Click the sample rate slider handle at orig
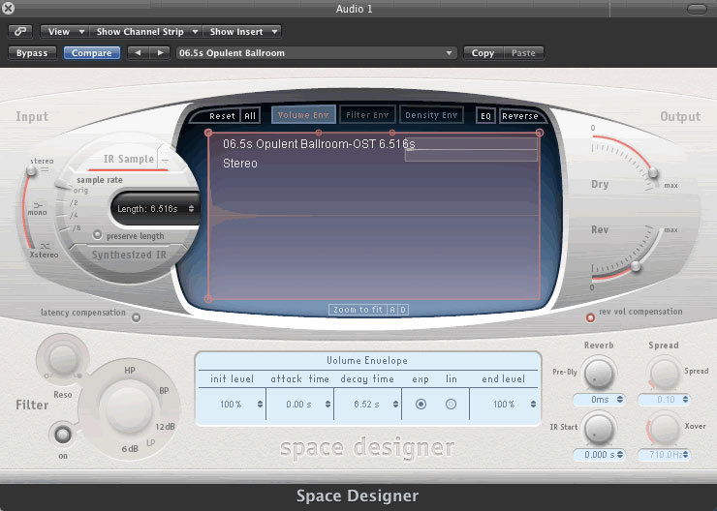 pyautogui.click(x=63, y=184)
